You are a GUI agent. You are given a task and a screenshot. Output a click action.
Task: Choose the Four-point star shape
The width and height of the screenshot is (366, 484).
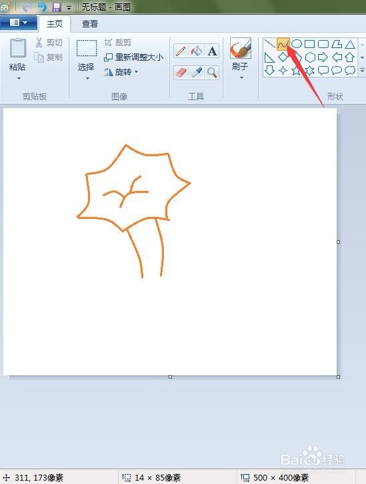click(283, 70)
